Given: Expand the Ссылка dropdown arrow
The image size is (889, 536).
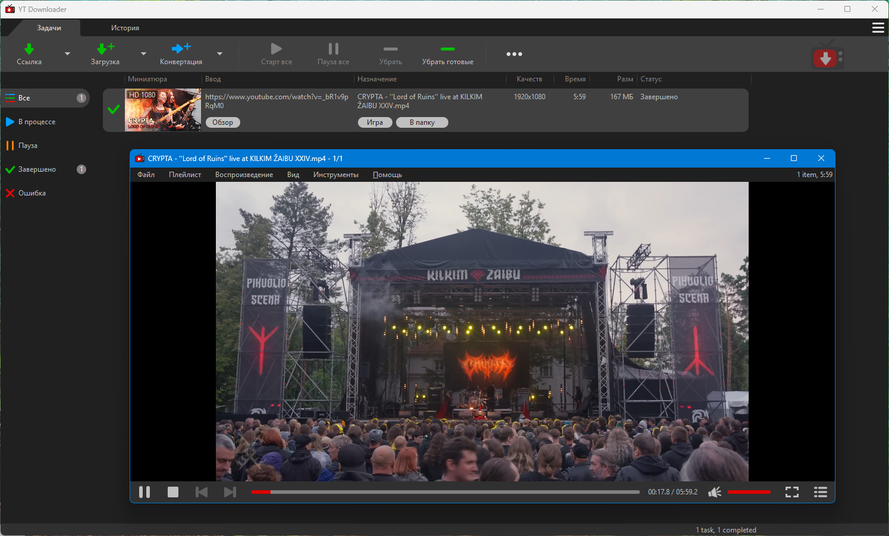Looking at the screenshot, I should click(x=67, y=54).
